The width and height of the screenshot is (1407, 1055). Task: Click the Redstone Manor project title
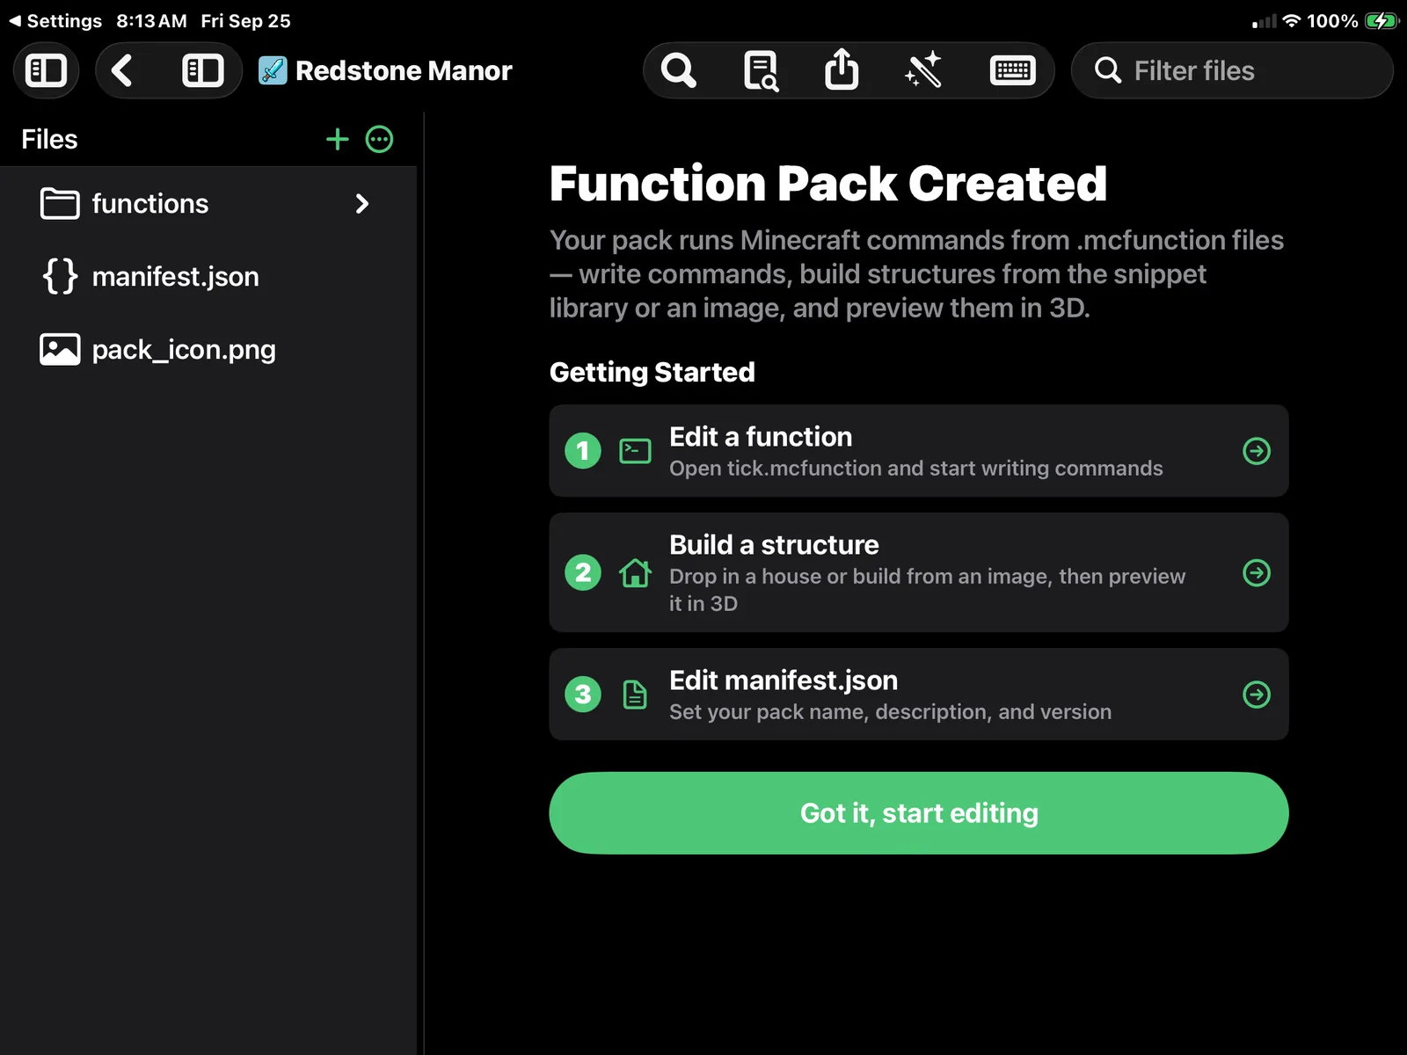point(404,70)
